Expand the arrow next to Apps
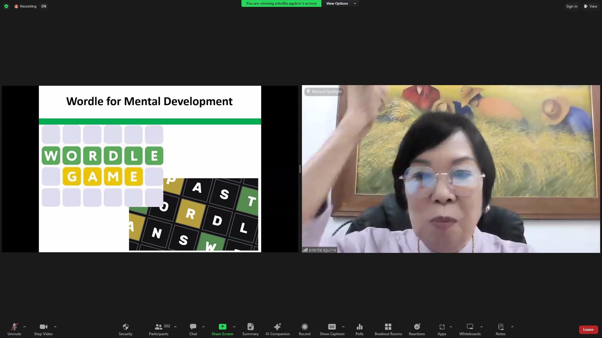The image size is (602, 338). coord(451,327)
